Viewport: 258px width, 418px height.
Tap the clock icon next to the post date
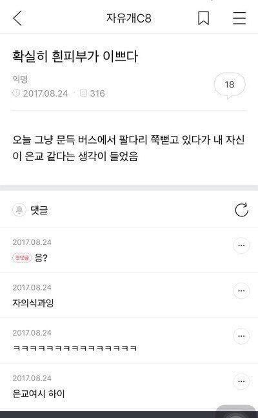point(16,93)
